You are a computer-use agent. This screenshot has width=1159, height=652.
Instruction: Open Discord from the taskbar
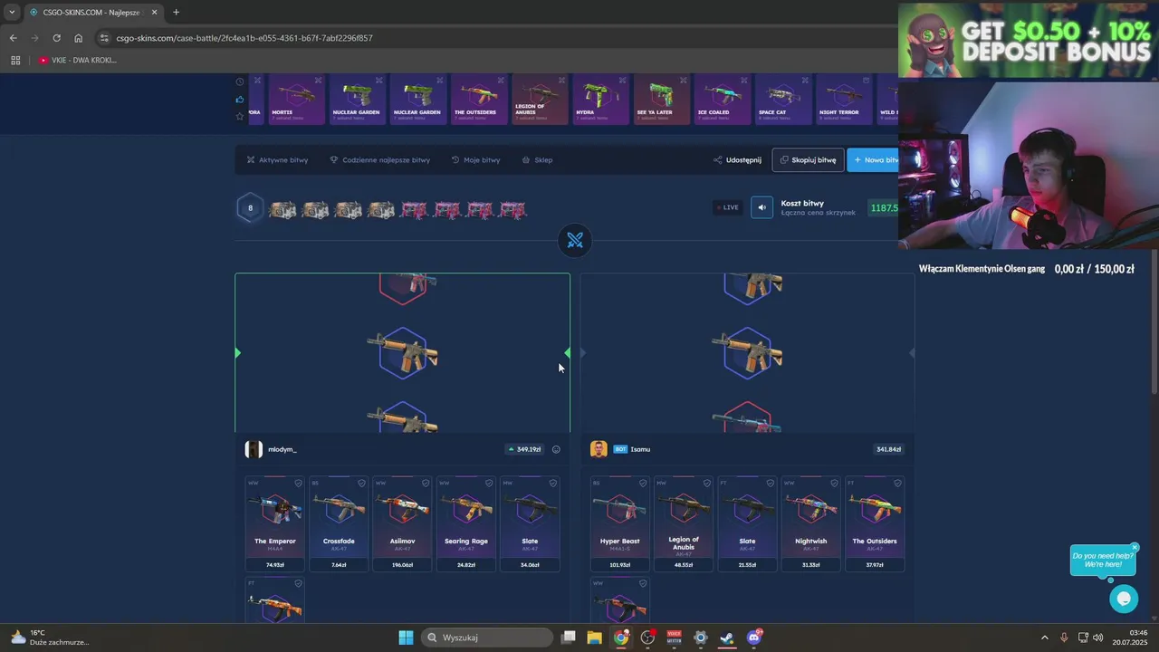[x=753, y=638]
